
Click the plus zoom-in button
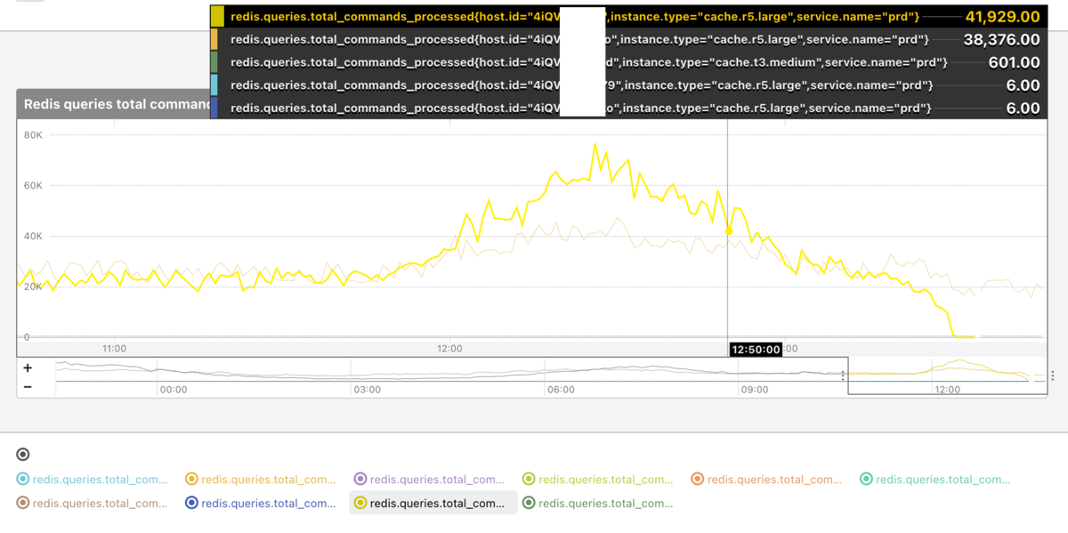point(28,368)
